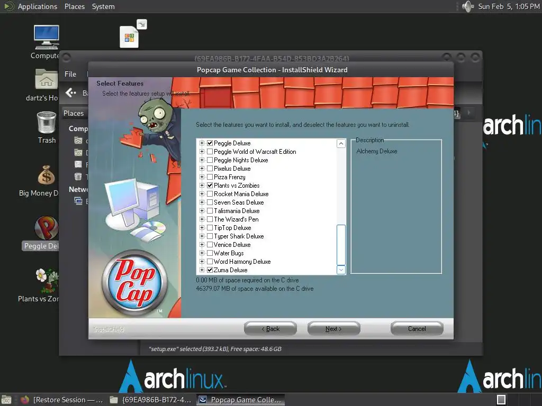
Task: Click feature list scroll down arrow
Action: coord(341,270)
